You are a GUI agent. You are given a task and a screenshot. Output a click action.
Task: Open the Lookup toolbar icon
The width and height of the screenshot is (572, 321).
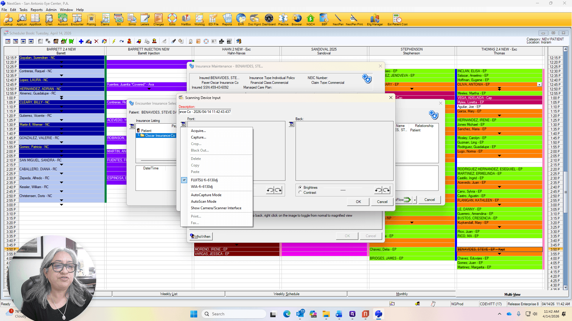(8, 20)
